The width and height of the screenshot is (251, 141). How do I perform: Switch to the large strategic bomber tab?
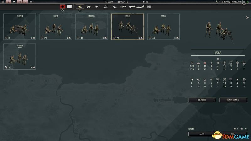click(x=140, y=7)
